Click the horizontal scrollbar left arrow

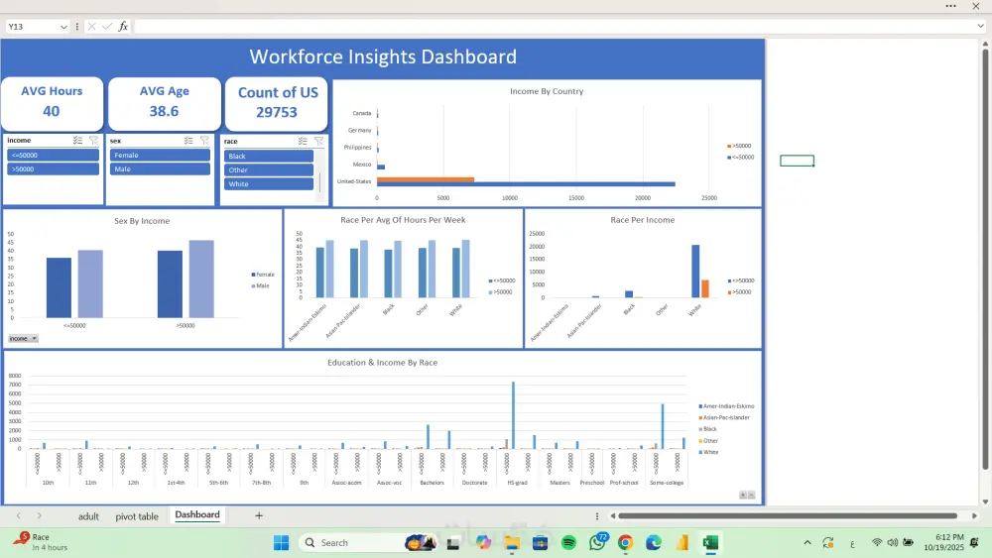point(612,515)
